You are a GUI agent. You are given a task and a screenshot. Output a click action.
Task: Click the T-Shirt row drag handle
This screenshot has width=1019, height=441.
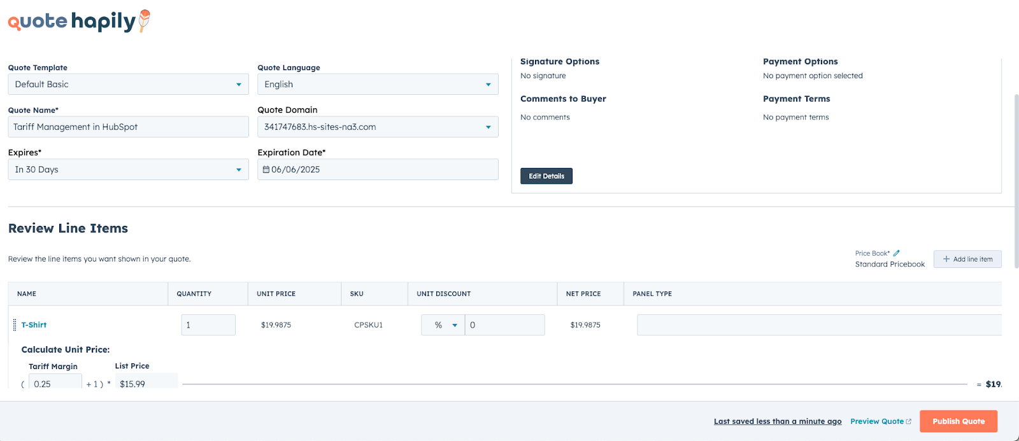[x=15, y=325]
